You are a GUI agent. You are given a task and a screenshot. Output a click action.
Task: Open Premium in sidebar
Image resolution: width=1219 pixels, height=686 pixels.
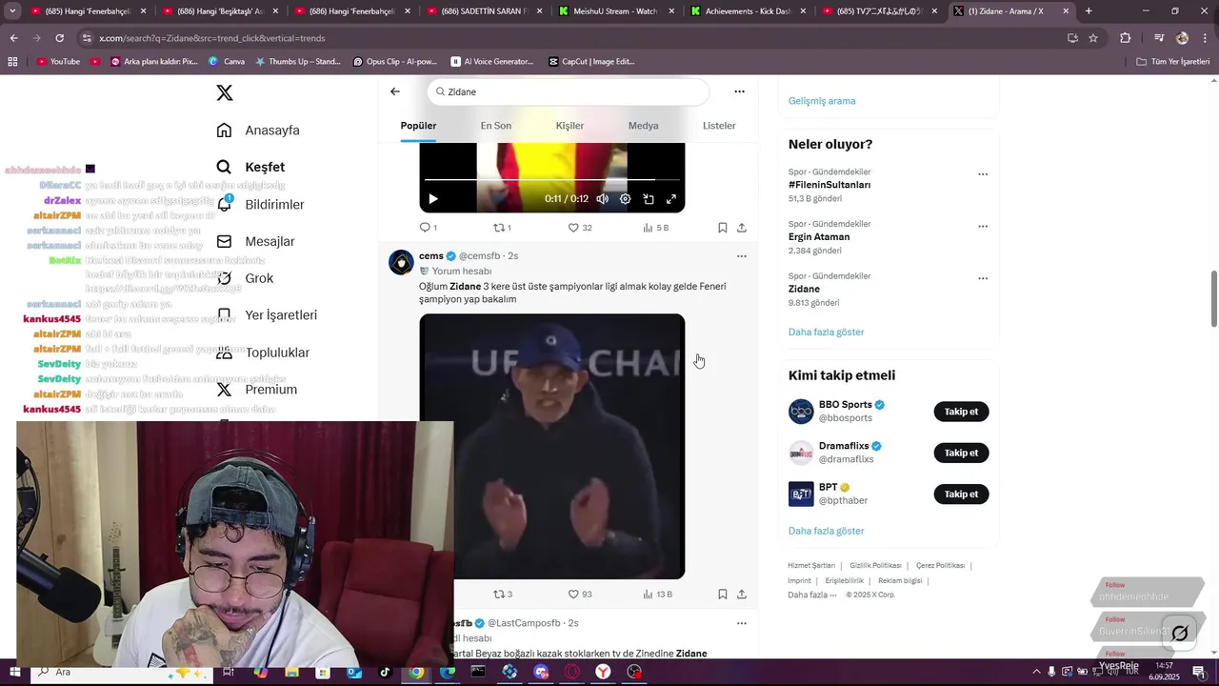tap(256, 390)
